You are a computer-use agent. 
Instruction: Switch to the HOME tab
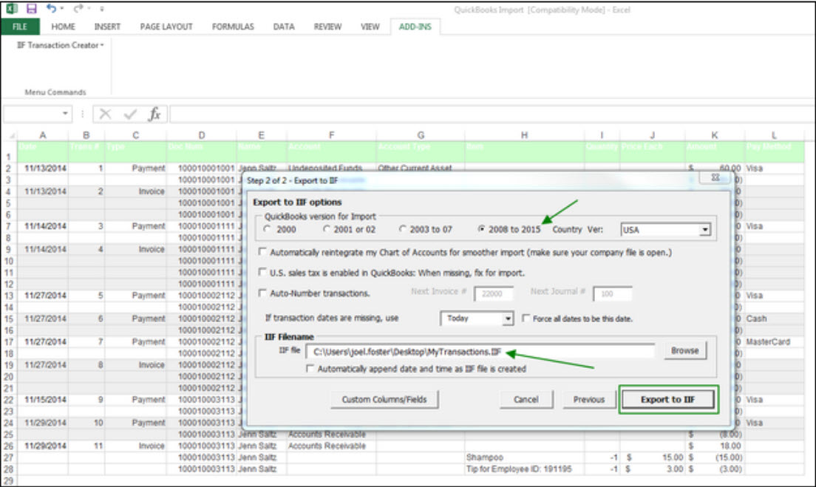(x=63, y=27)
